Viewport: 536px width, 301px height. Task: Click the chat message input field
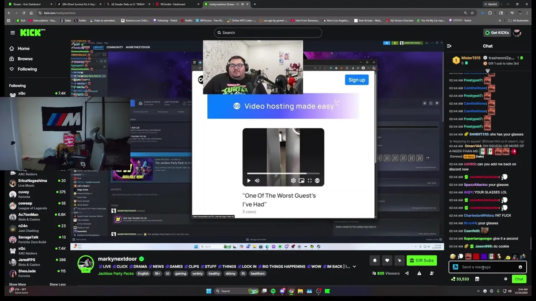[488, 267]
